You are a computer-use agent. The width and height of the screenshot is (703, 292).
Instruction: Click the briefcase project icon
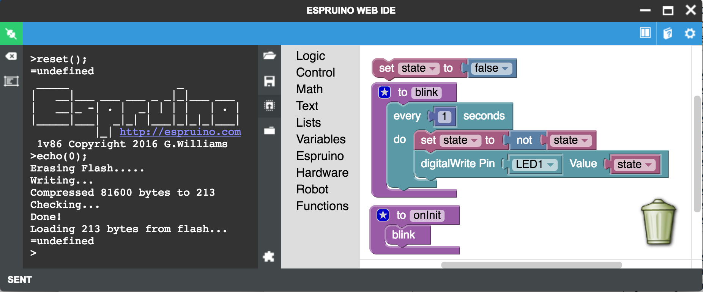(x=270, y=130)
